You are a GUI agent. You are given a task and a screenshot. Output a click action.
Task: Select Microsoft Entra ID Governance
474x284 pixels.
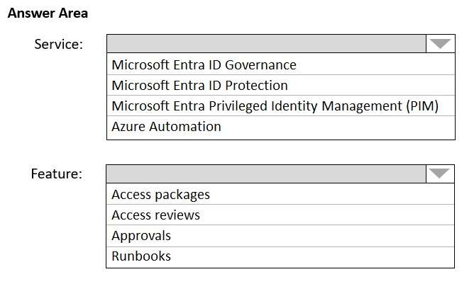point(204,65)
